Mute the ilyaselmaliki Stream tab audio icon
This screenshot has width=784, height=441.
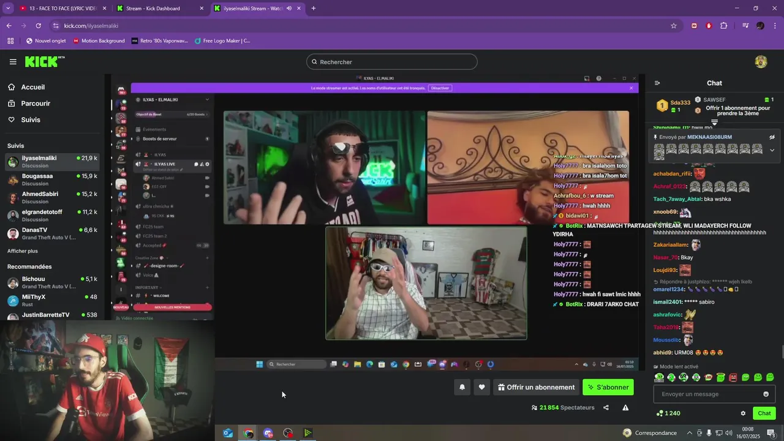coord(288,9)
